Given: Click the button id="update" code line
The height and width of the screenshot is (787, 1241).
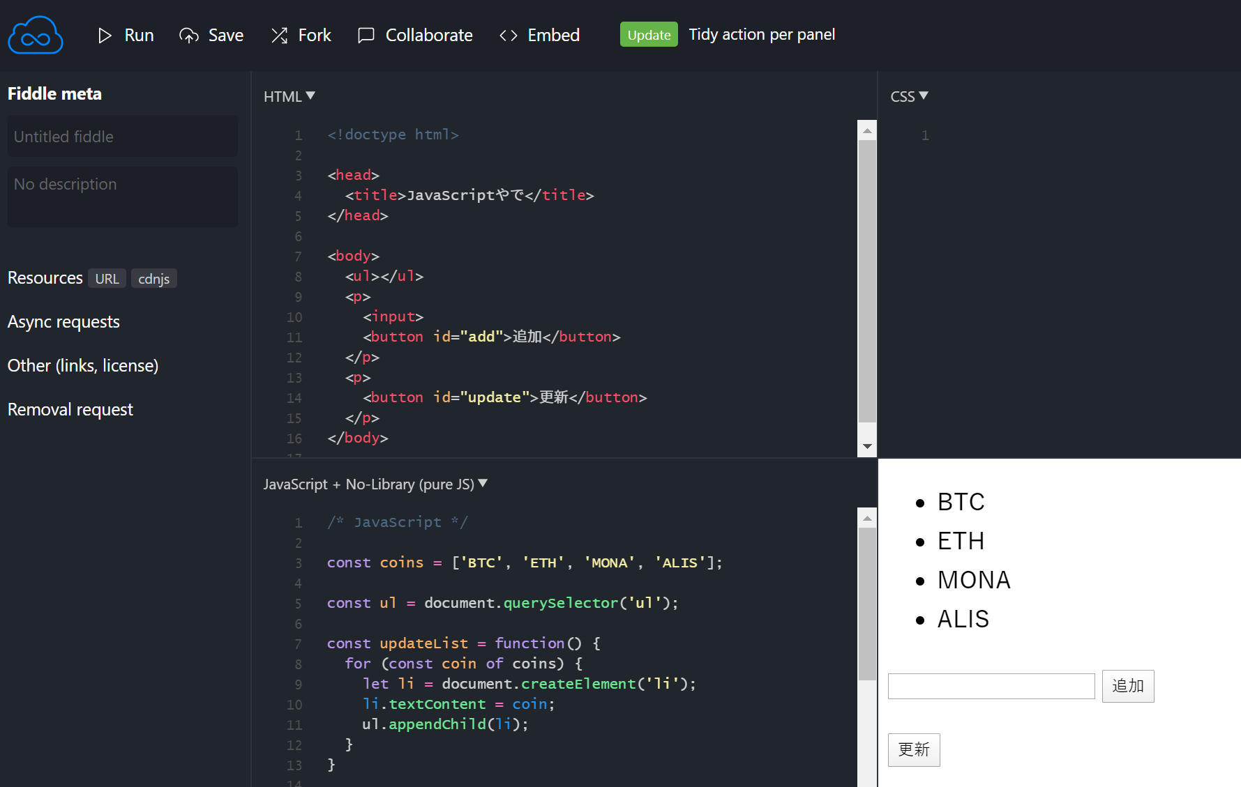Looking at the screenshot, I should coord(505,397).
